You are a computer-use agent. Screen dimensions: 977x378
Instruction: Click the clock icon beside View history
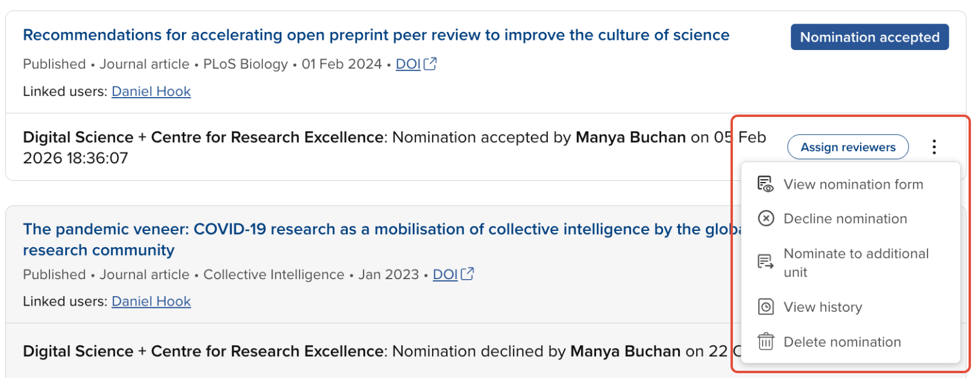click(x=765, y=307)
